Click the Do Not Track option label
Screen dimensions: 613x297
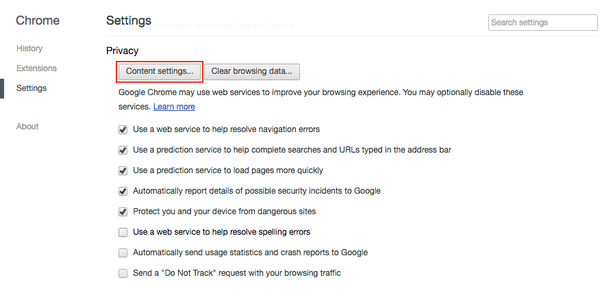236,273
